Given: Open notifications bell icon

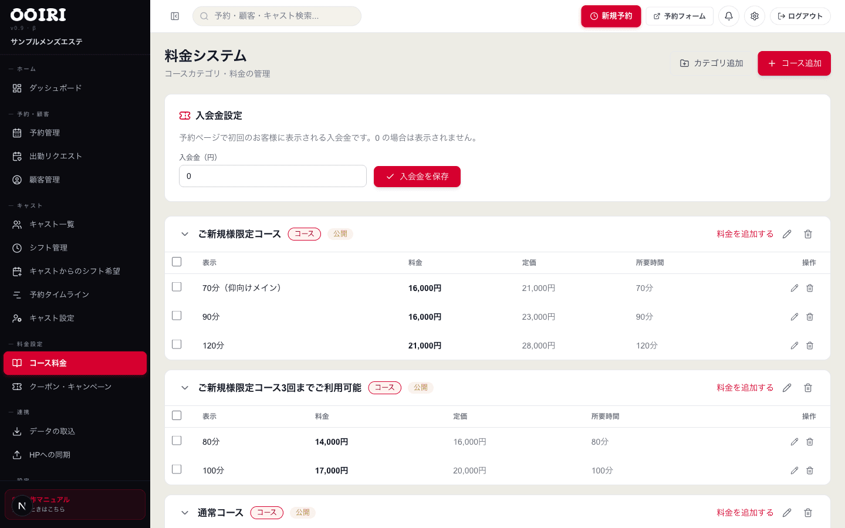Looking at the screenshot, I should [x=729, y=16].
